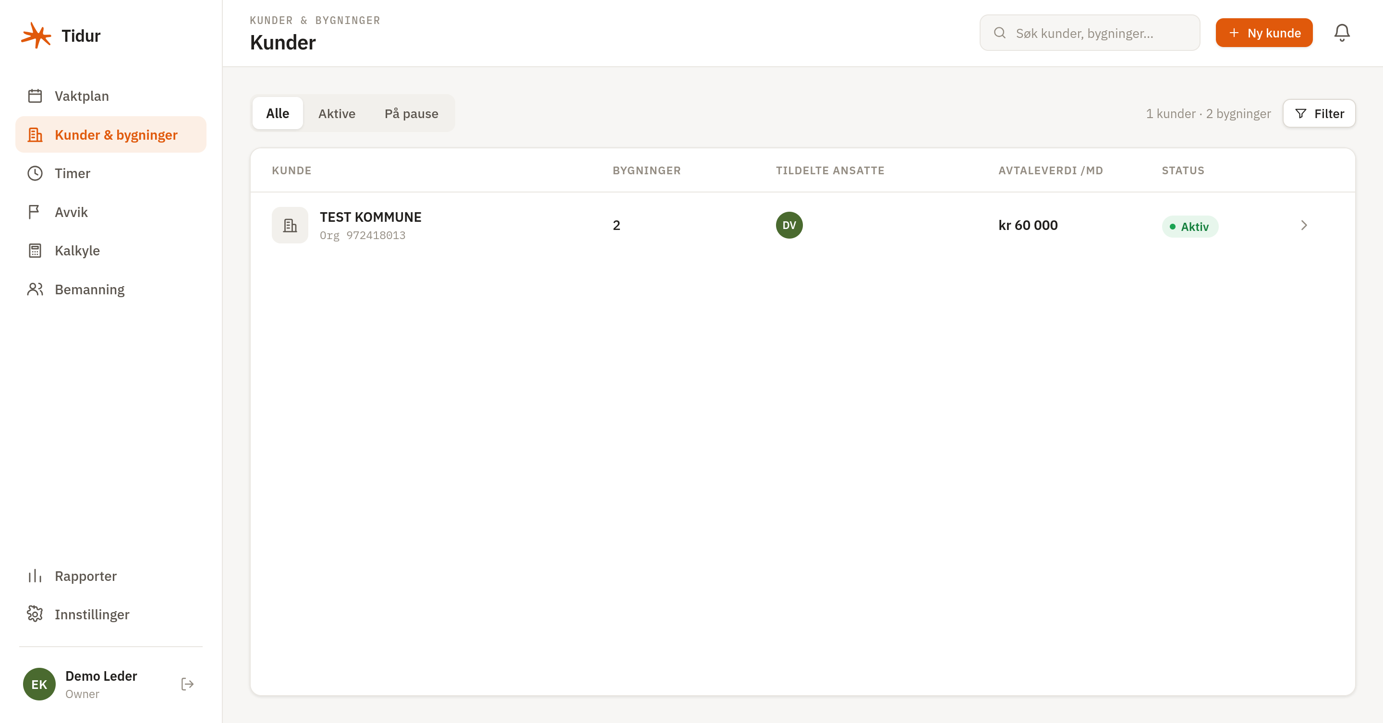Open Bemanning in the sidebar
The image size is (1383, 723).
[111, 289]
